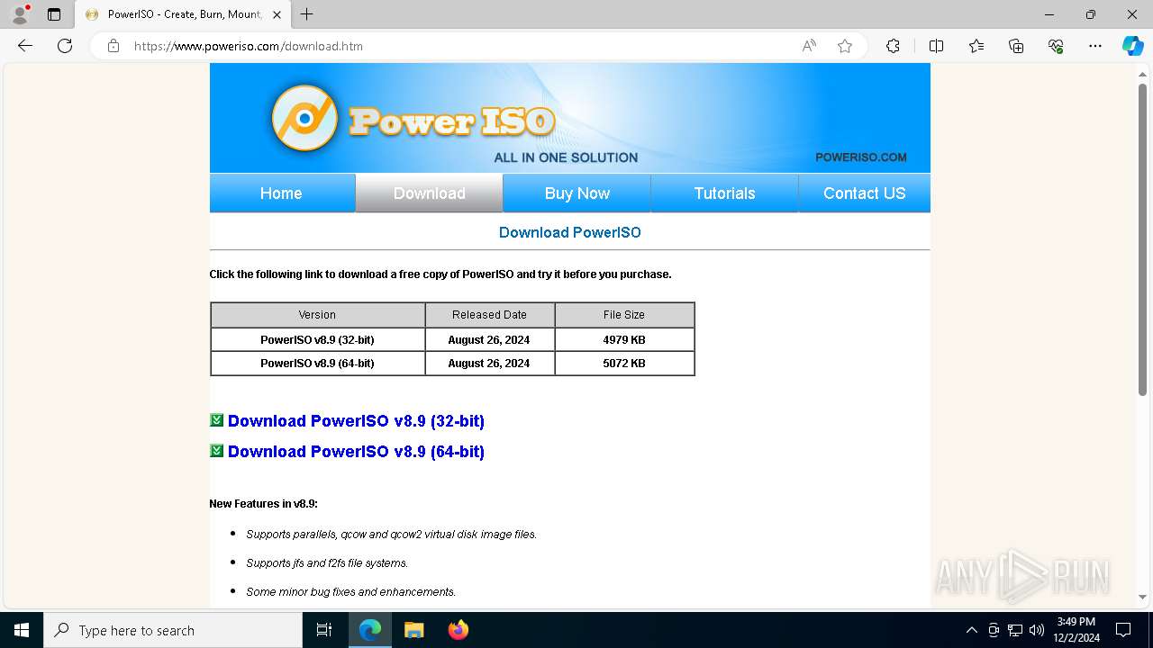Viewport: 1153px width, 648px height.
Task: Click the PowerISO v8.9 (64-bit) table cell
Action: tap(317, 363)
